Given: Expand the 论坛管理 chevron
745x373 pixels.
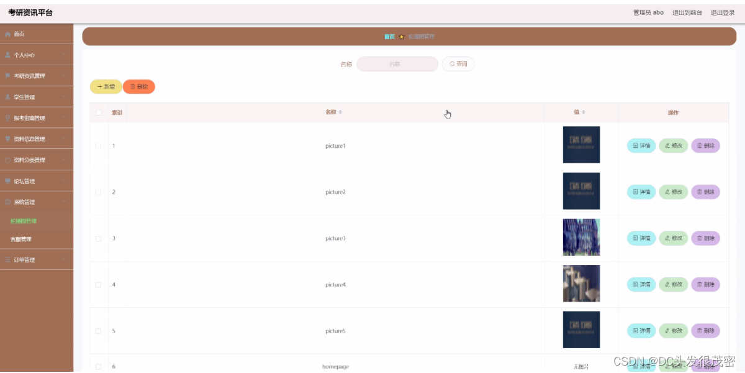Looking at the screenshot, I should pyautogui.click(x=64, y=181).
